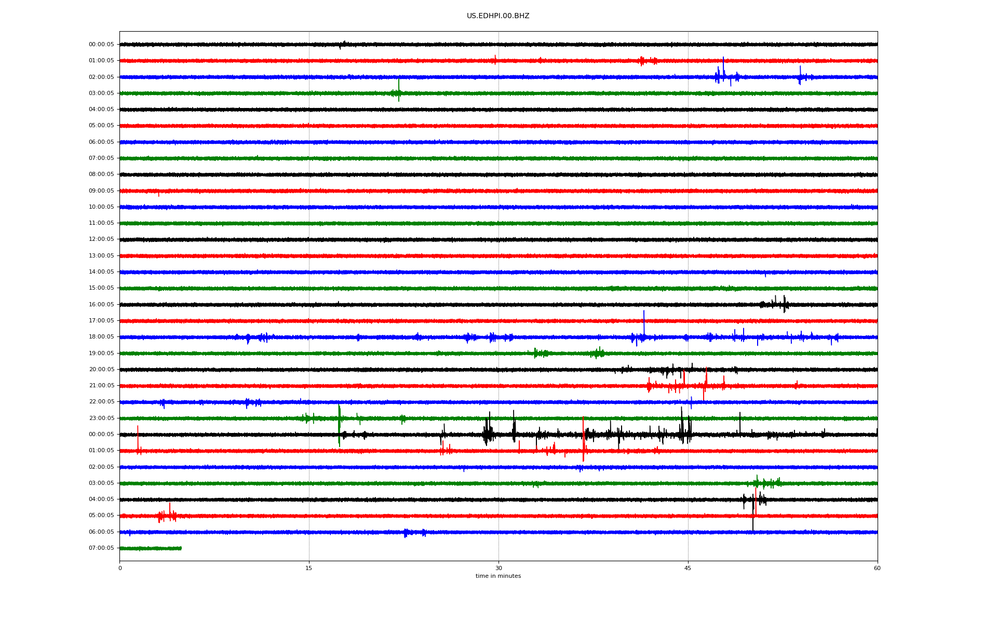Select the 12:00:05 row time label
Screen dimensions: 997x623
click(x=101, y=239)
